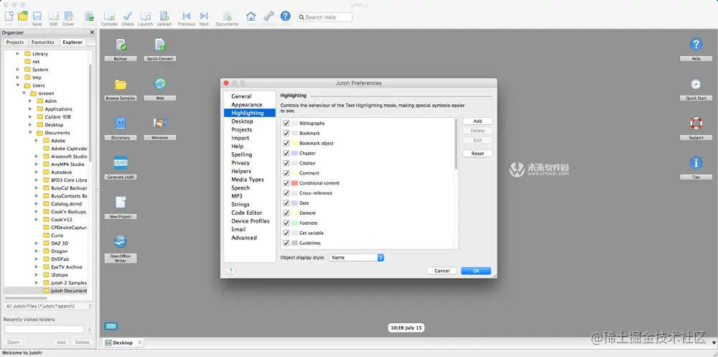Collapse the Users folder in Explorer
This screenshot has width=718, height=357.
(x=18, y=85)
